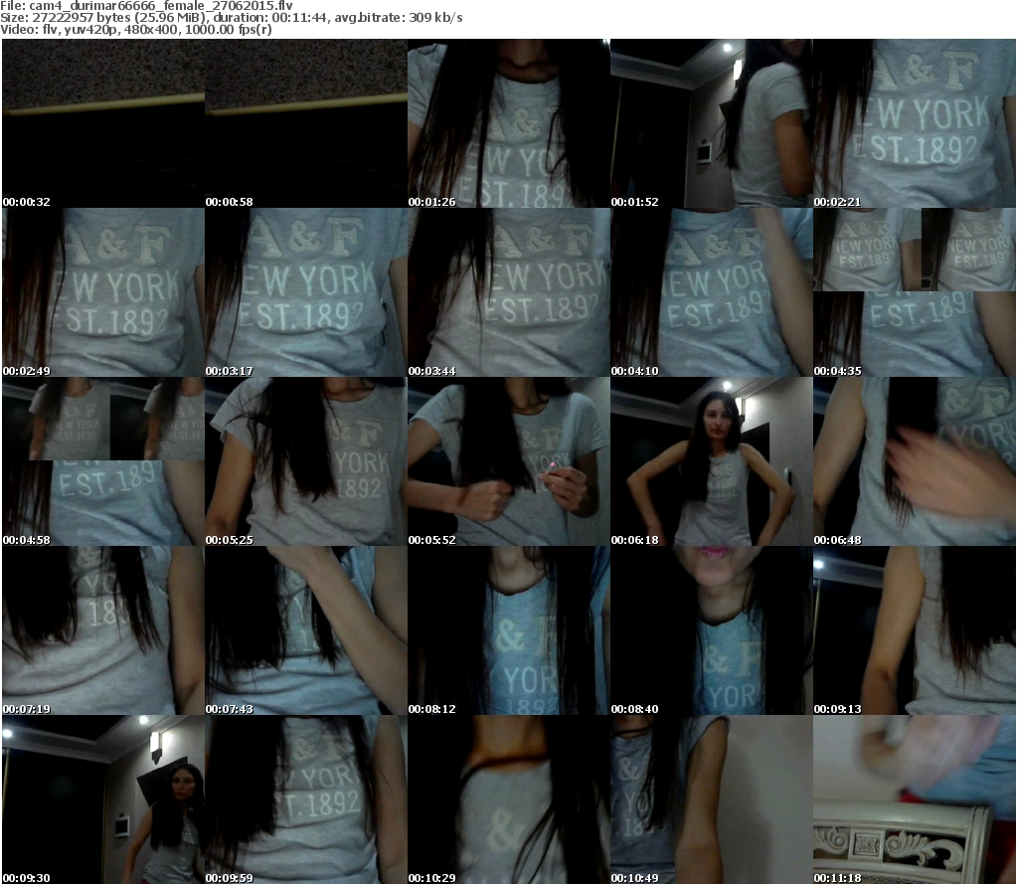Open the frame thumbnail stamped 00:07:19

pyautogui.click(x=103, y=630)
